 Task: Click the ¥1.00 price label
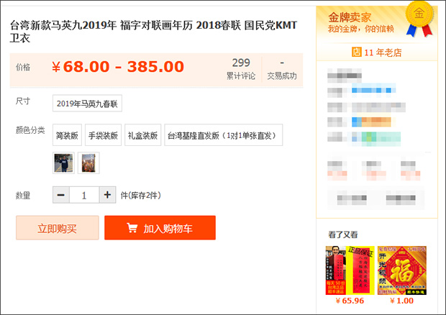click(x=401, y=301)
